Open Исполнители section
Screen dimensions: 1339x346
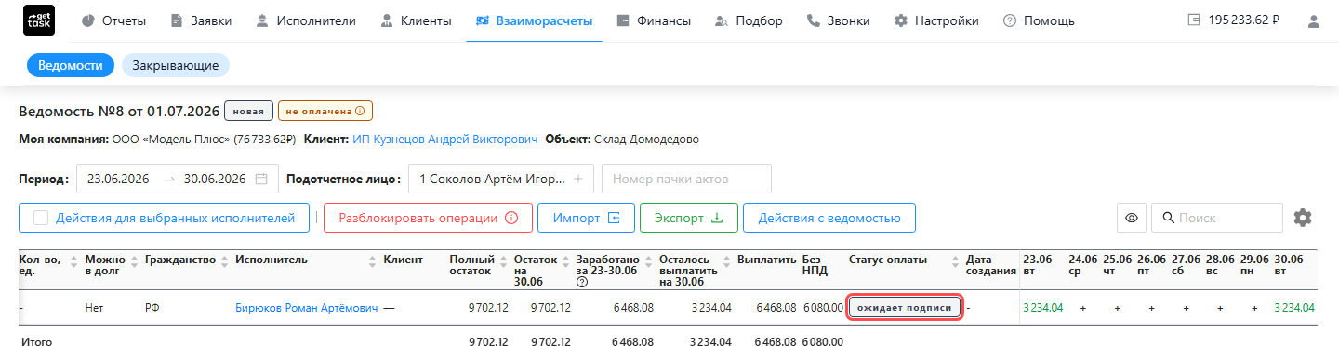click(x=305, y=20)
